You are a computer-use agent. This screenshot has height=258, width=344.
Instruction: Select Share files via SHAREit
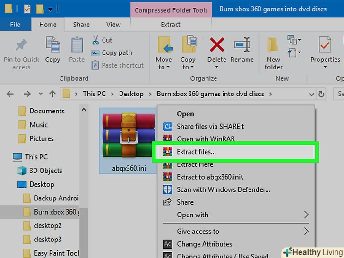click(x=236, y=126)
